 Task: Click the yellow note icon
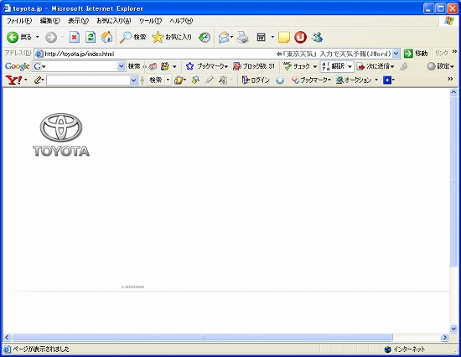tap(283, 37)
